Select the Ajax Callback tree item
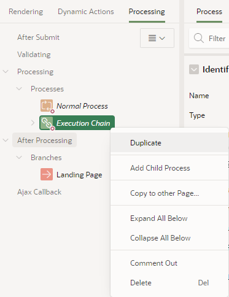Viewport: 229px width, 297px height. point(39,192)
